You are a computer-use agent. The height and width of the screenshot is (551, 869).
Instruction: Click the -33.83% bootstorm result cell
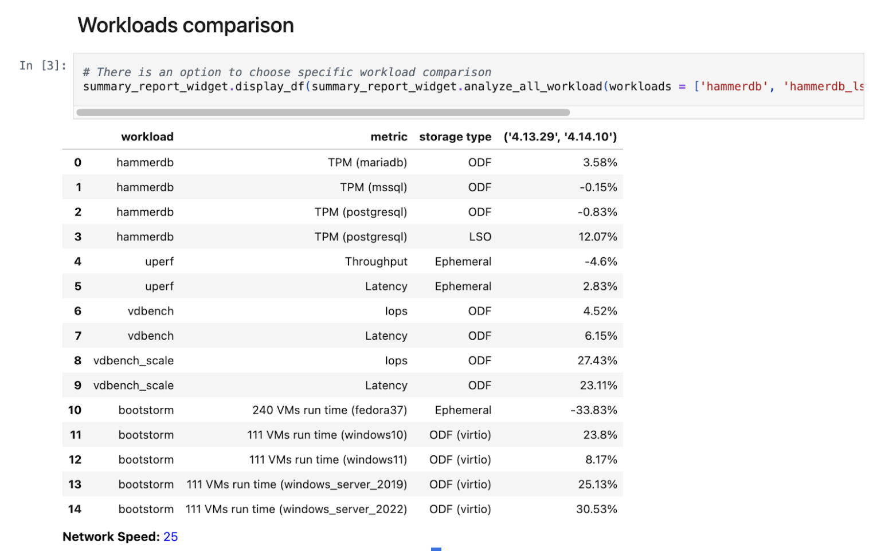(594, 410)
